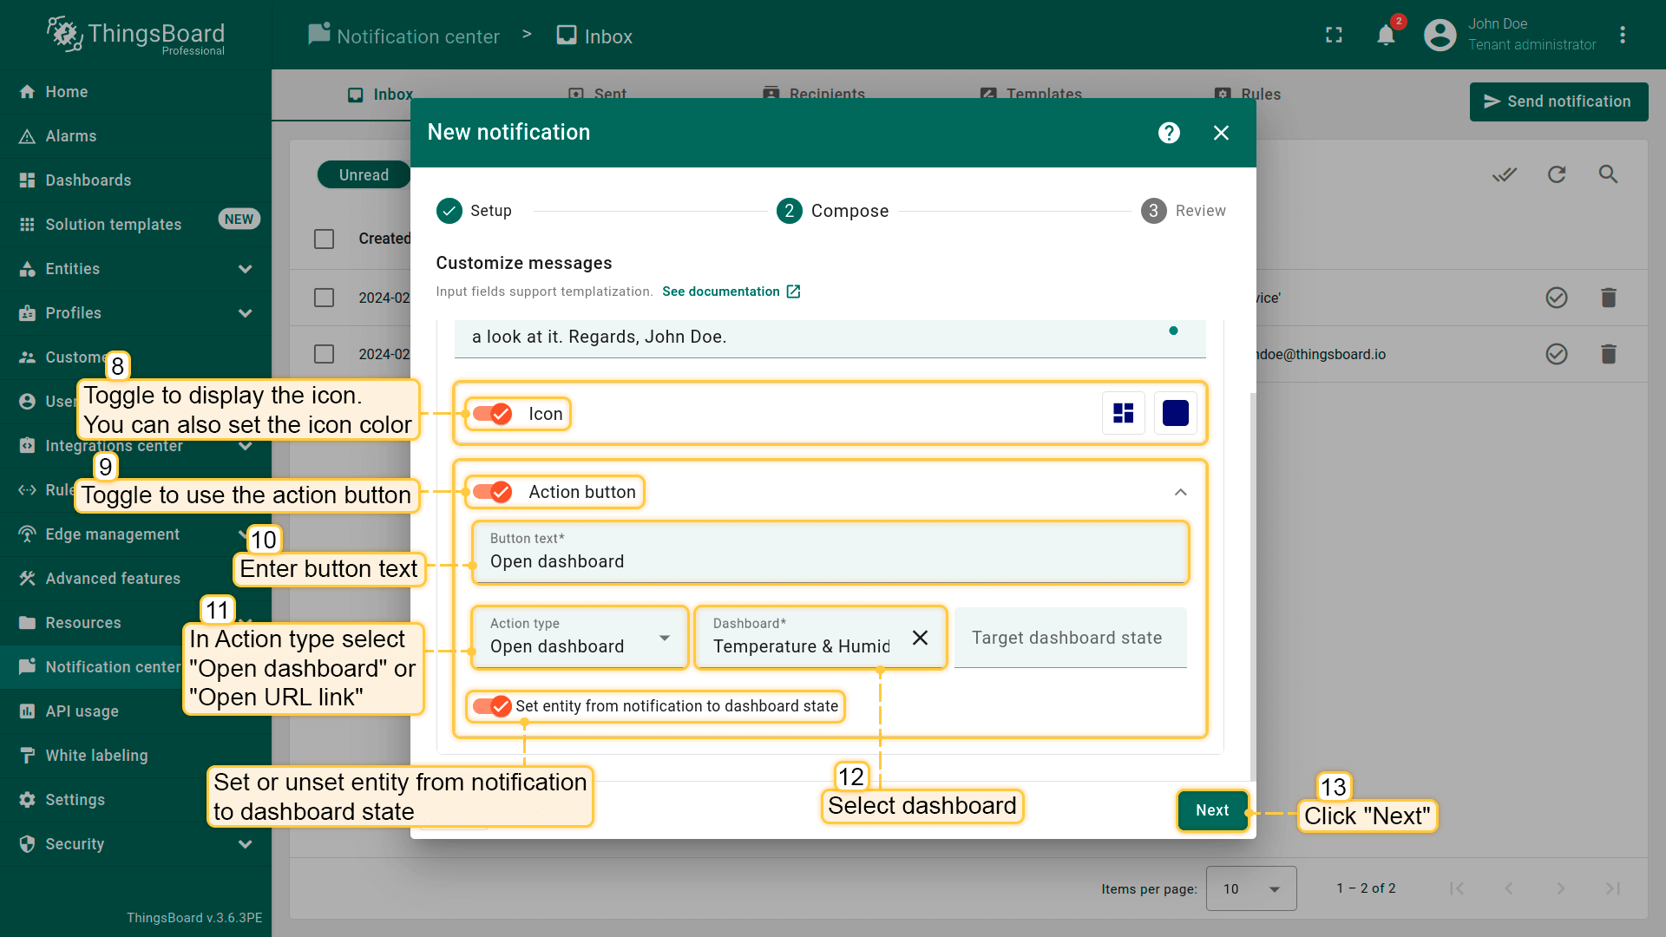The width and height of the screenshot is (1666, 937).
Task: Open the Action type dropdown
Action: coord(580,638)
